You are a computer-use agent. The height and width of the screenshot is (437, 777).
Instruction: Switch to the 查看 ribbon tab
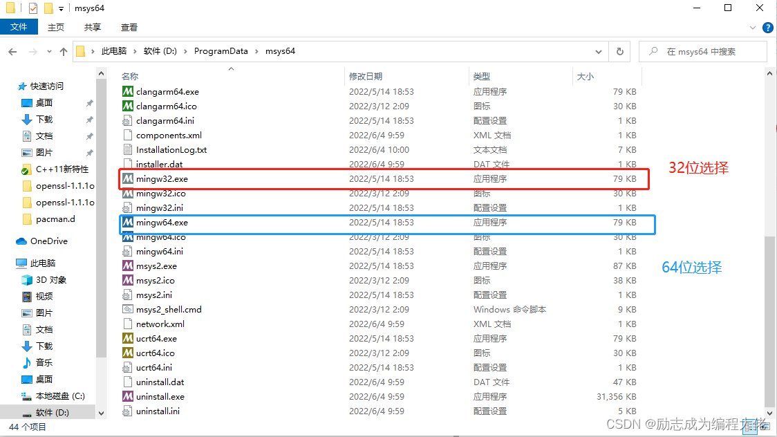(x=129, y=27)
